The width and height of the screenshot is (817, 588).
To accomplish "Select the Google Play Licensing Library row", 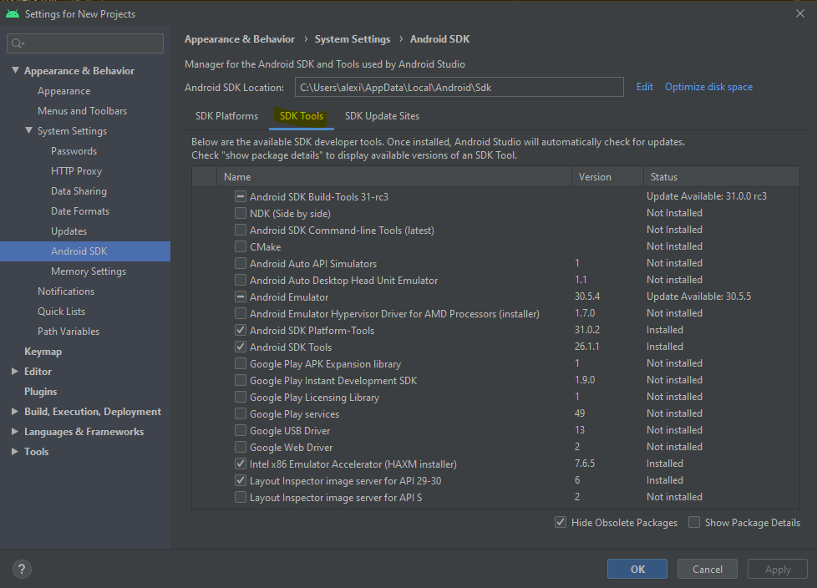I will (x=495, y=397).
